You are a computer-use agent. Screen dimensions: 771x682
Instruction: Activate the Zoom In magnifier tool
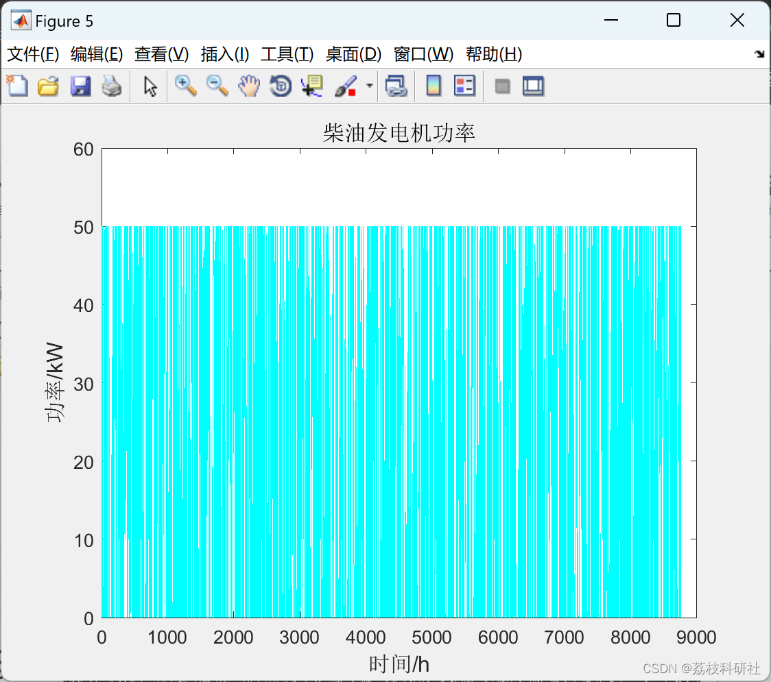coord(185,86)
